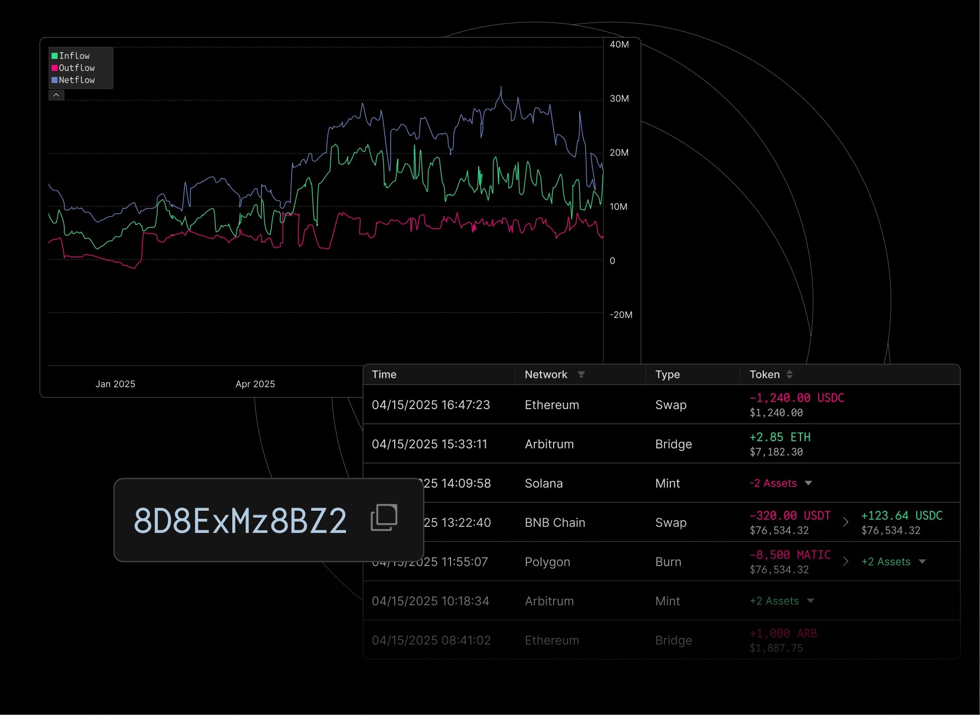Screen dimensions: 980x715
Task: Toggle the Netflow legend series
Action: coord(73,80)
